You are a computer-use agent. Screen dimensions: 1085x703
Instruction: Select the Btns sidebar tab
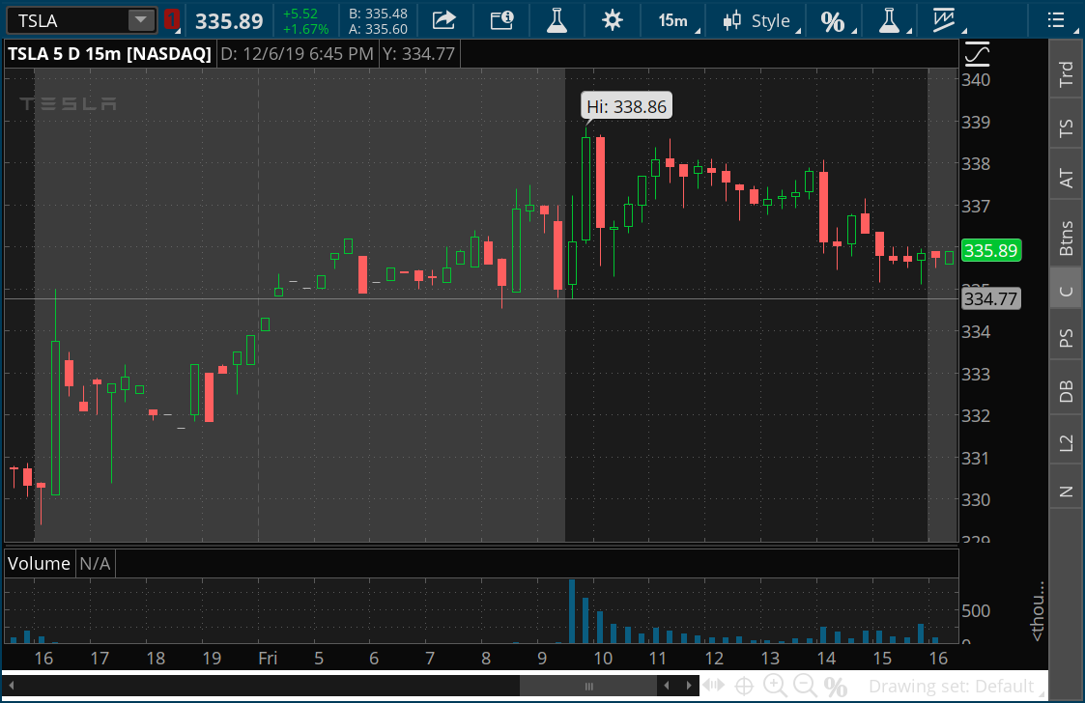tap(1067, 238)
